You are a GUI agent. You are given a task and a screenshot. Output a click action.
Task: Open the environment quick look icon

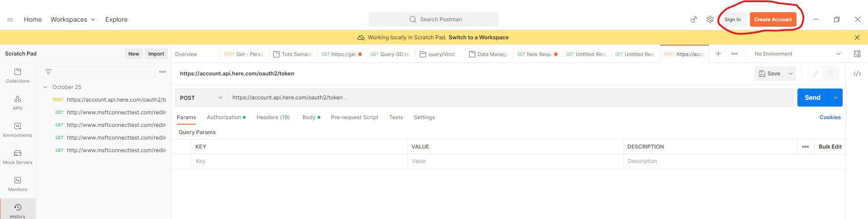[857, 54]
